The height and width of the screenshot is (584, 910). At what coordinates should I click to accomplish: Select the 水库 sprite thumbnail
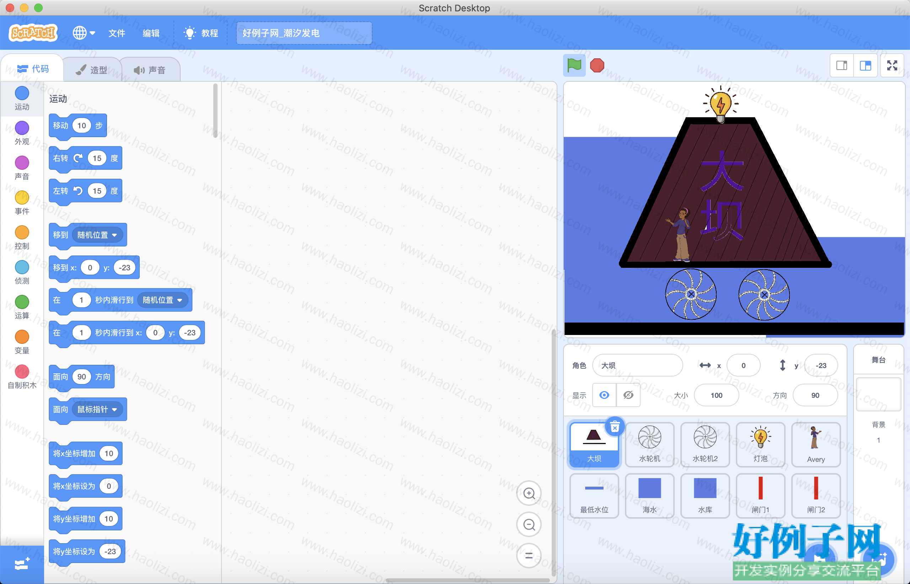(705, 496)
